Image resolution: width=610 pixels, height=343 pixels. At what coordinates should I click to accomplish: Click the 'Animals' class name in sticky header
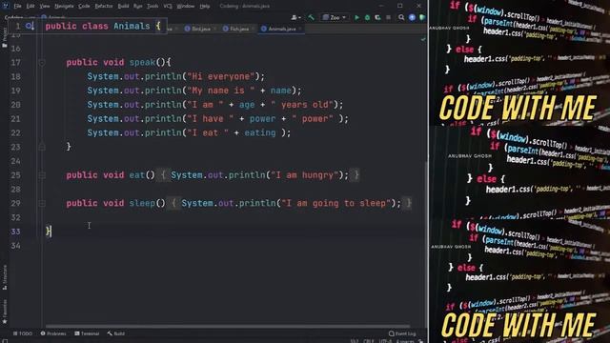click(x=132, y=26)
